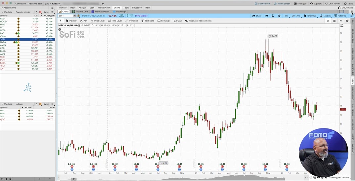This screenshot has width=355, height=181.
Task: Open the Patterns dropdown
Action: (340, 16)
